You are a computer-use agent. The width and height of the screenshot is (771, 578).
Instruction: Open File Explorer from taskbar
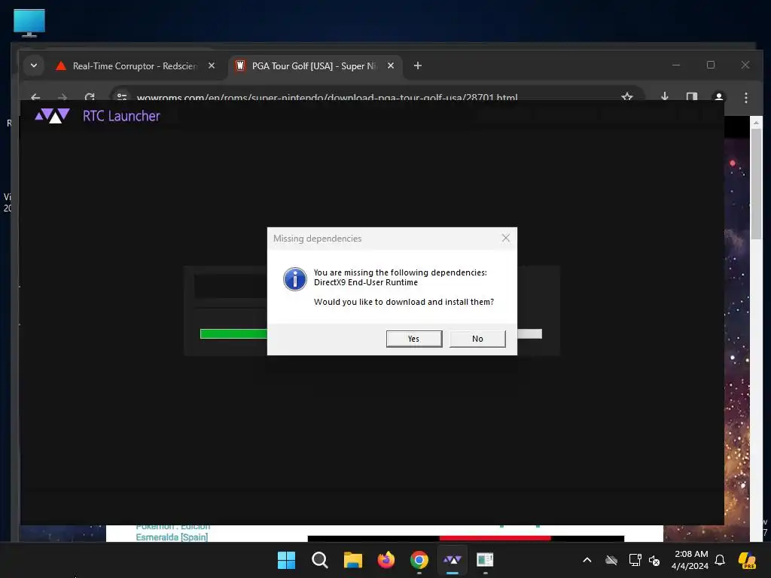tap(352, 560)
